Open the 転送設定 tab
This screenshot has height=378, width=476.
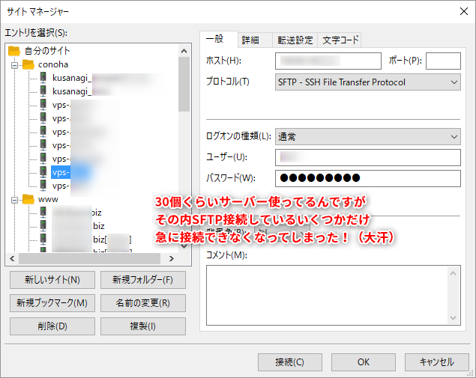click(x=295, y=40)
